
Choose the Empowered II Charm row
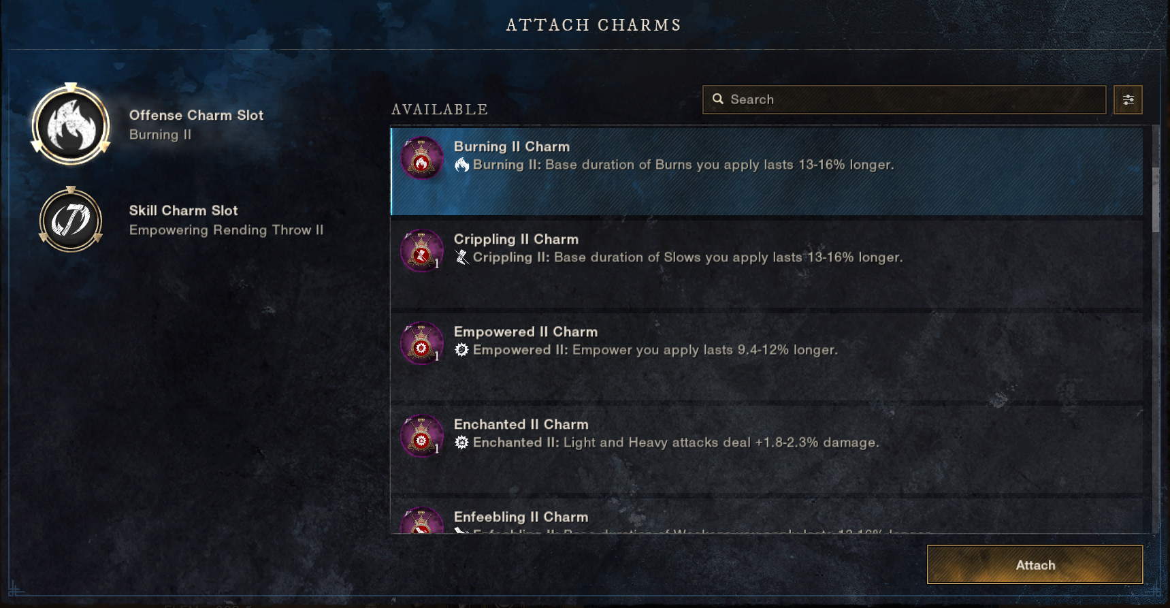click(x=766, y=357)
